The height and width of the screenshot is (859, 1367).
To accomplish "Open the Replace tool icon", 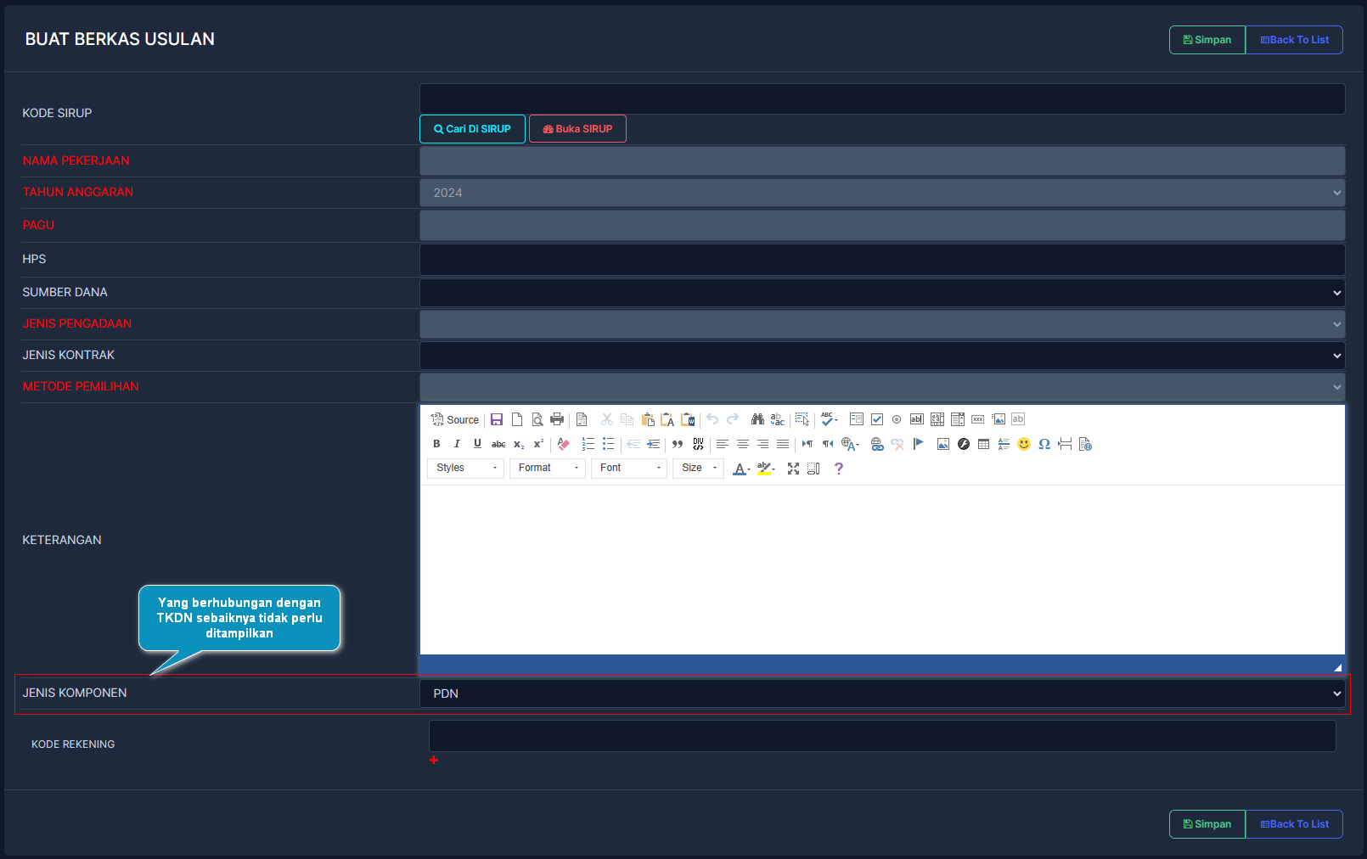I will coord(778,419).
